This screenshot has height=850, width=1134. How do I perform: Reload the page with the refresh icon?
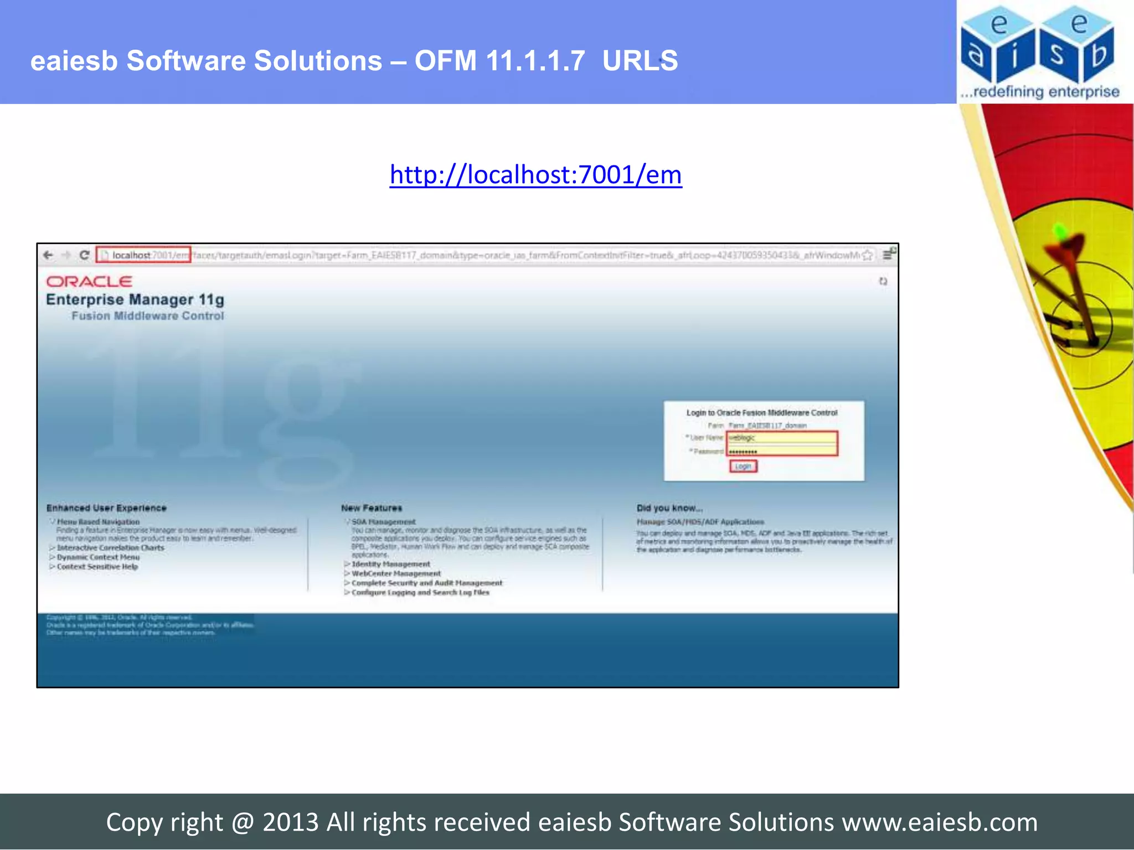[x=84, y=255]
